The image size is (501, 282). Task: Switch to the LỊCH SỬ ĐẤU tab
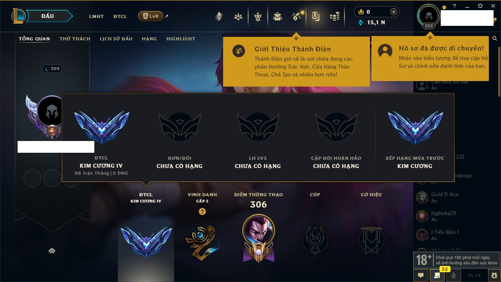[116, 39]
